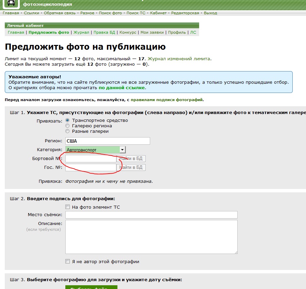Select the Галерею региона radio option
The width and height of the screenshot is (306, 289).
point(67,126)
